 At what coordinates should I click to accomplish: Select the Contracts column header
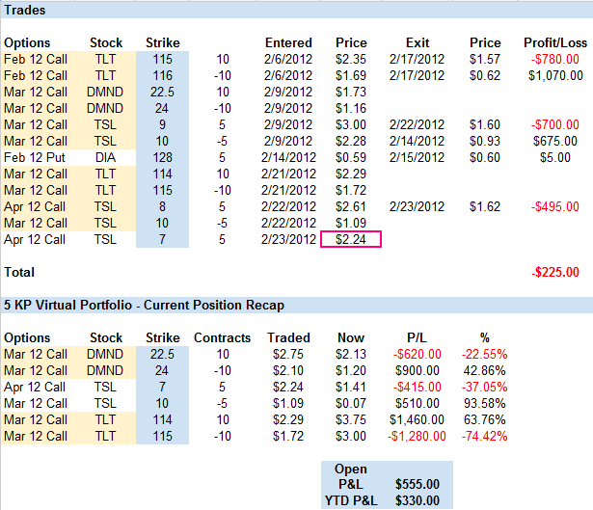coord(222,338)
